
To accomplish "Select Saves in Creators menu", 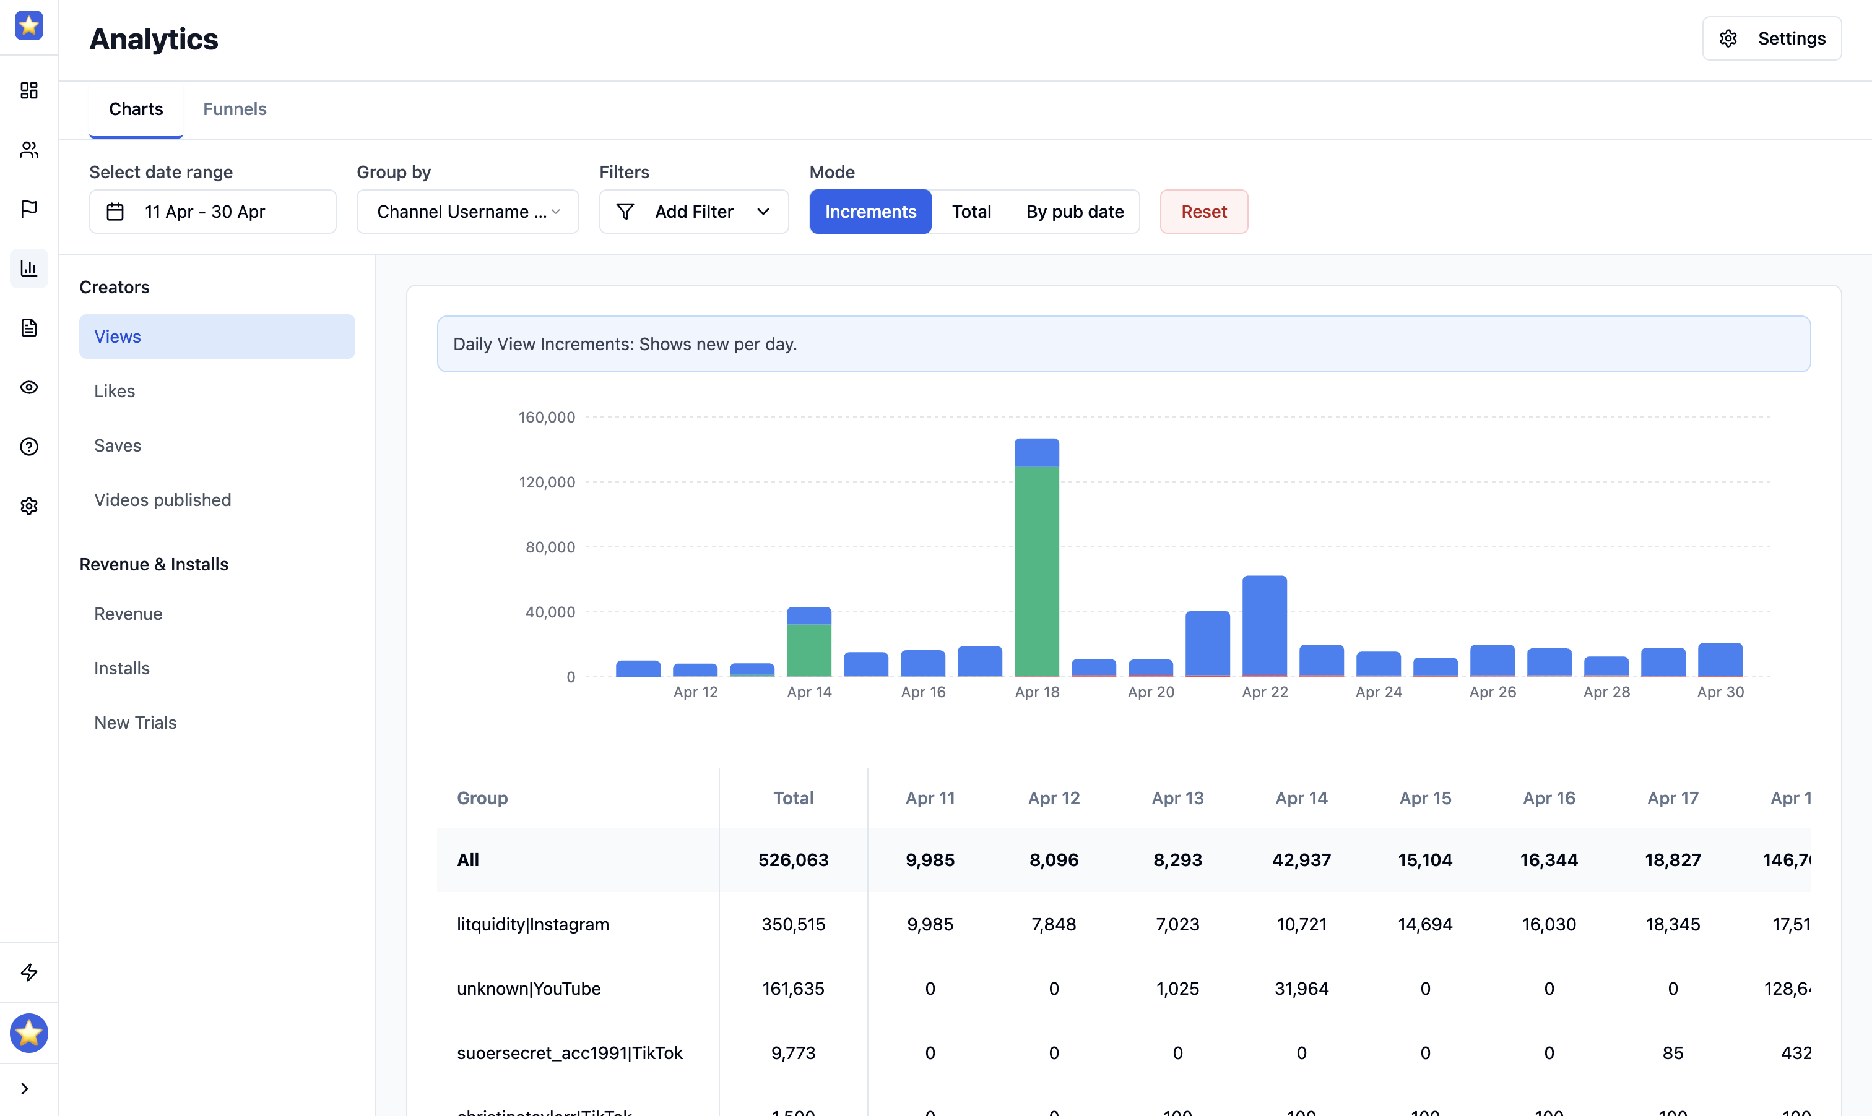I will (217, 446).
